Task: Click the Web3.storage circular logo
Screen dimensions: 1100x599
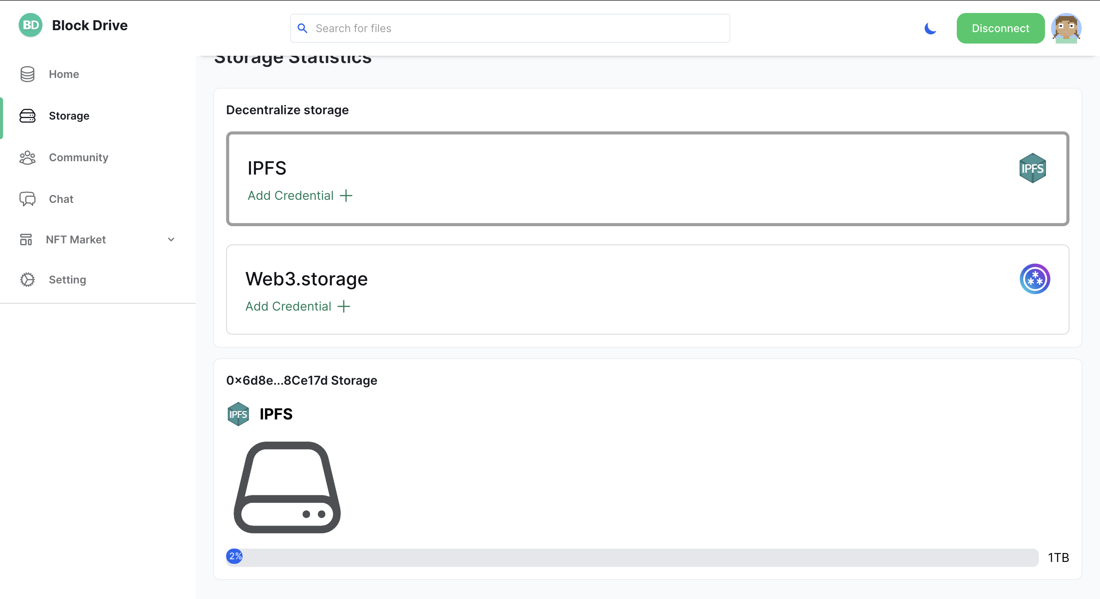Action: [1034, 279]
